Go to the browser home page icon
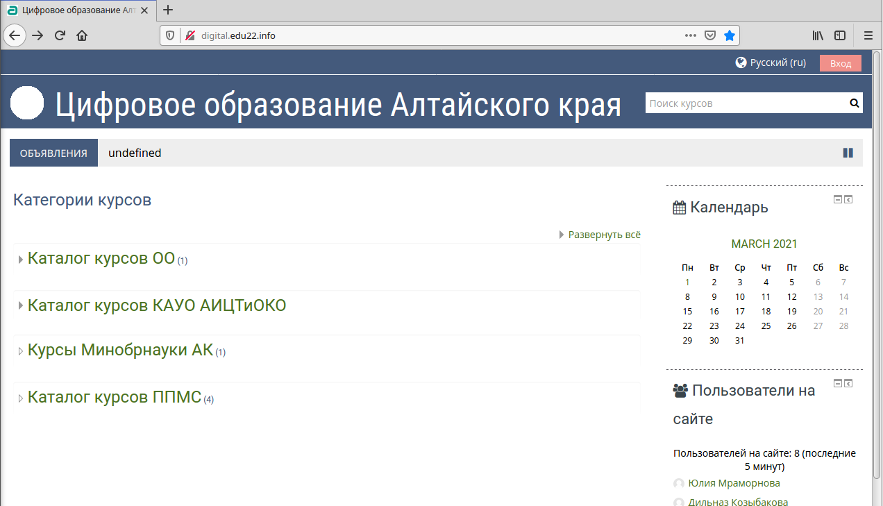Viewport: 883px width, 506px height. point(82,35)
